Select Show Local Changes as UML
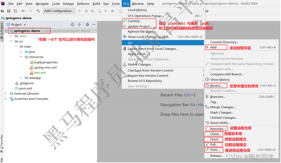The height and width of the screenshot is (163, 281). 163,37
